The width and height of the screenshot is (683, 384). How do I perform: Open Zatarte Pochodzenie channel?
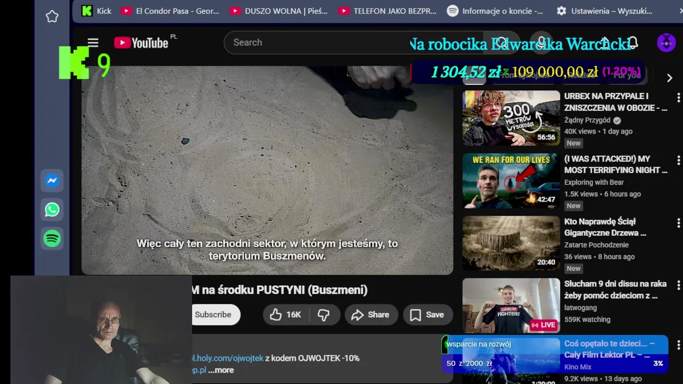597,245
